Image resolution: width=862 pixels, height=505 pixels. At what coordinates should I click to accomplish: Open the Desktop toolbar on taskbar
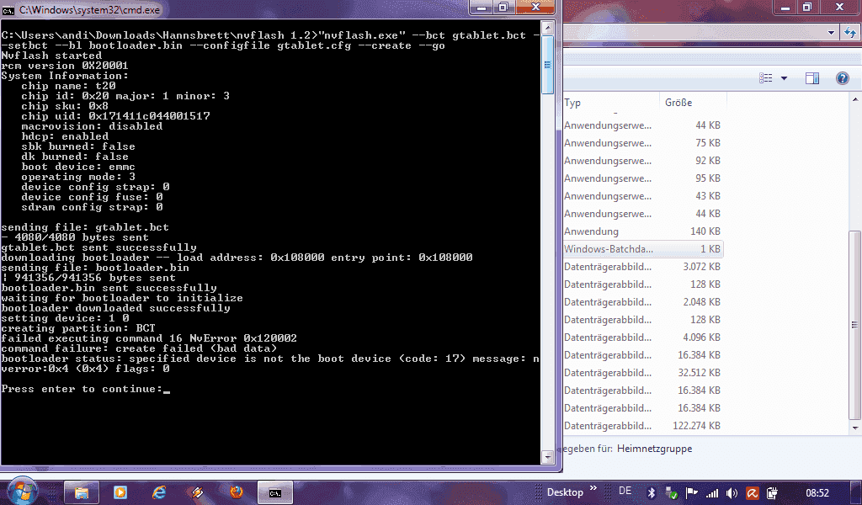565,492
